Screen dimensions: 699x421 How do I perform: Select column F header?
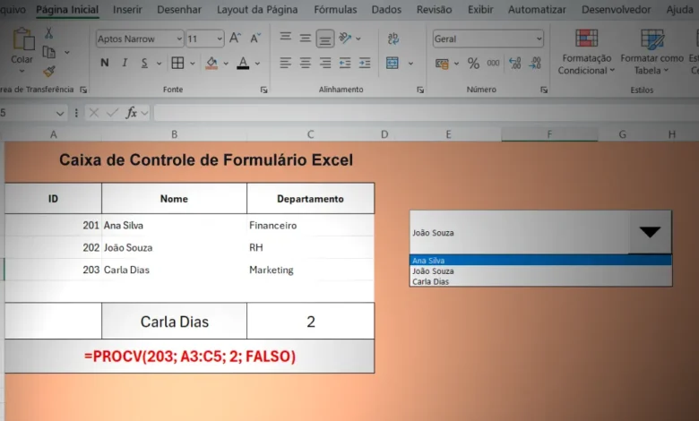coord(549,134)
